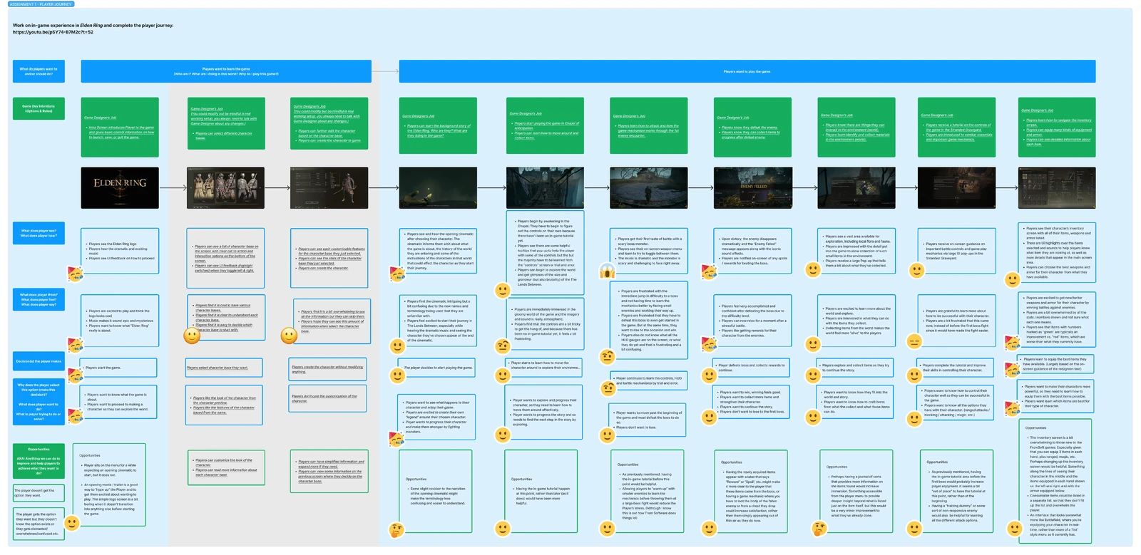Select the character creation stats screenshot
1141x555 pixels.
(329, 188)
